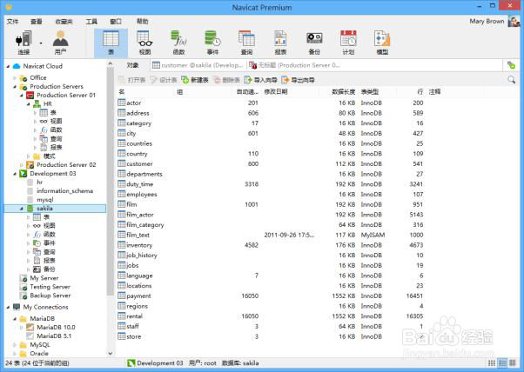Select the information_schema database
524x372 pixels.
(x=64, y=191)
